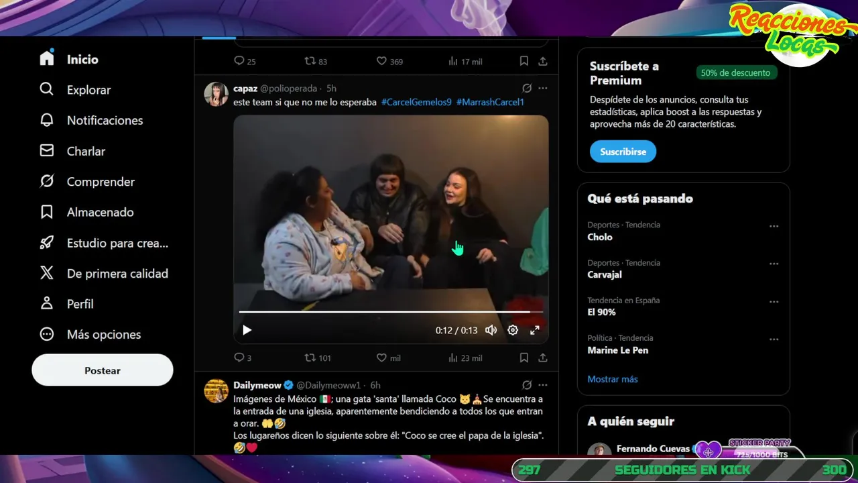The image size is (858, 483).
Task: Play the video in capaz's post
Action: click(247, 330)
